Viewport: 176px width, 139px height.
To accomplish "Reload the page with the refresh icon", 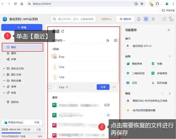I will (x=15, y=4).
